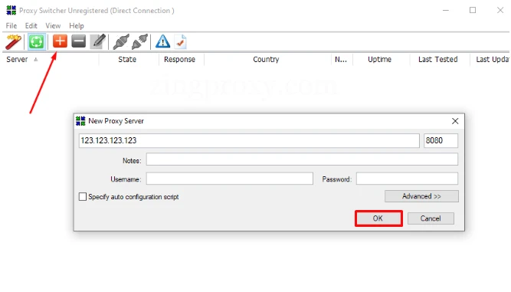Click the first plug icon

tap(121, 41)
